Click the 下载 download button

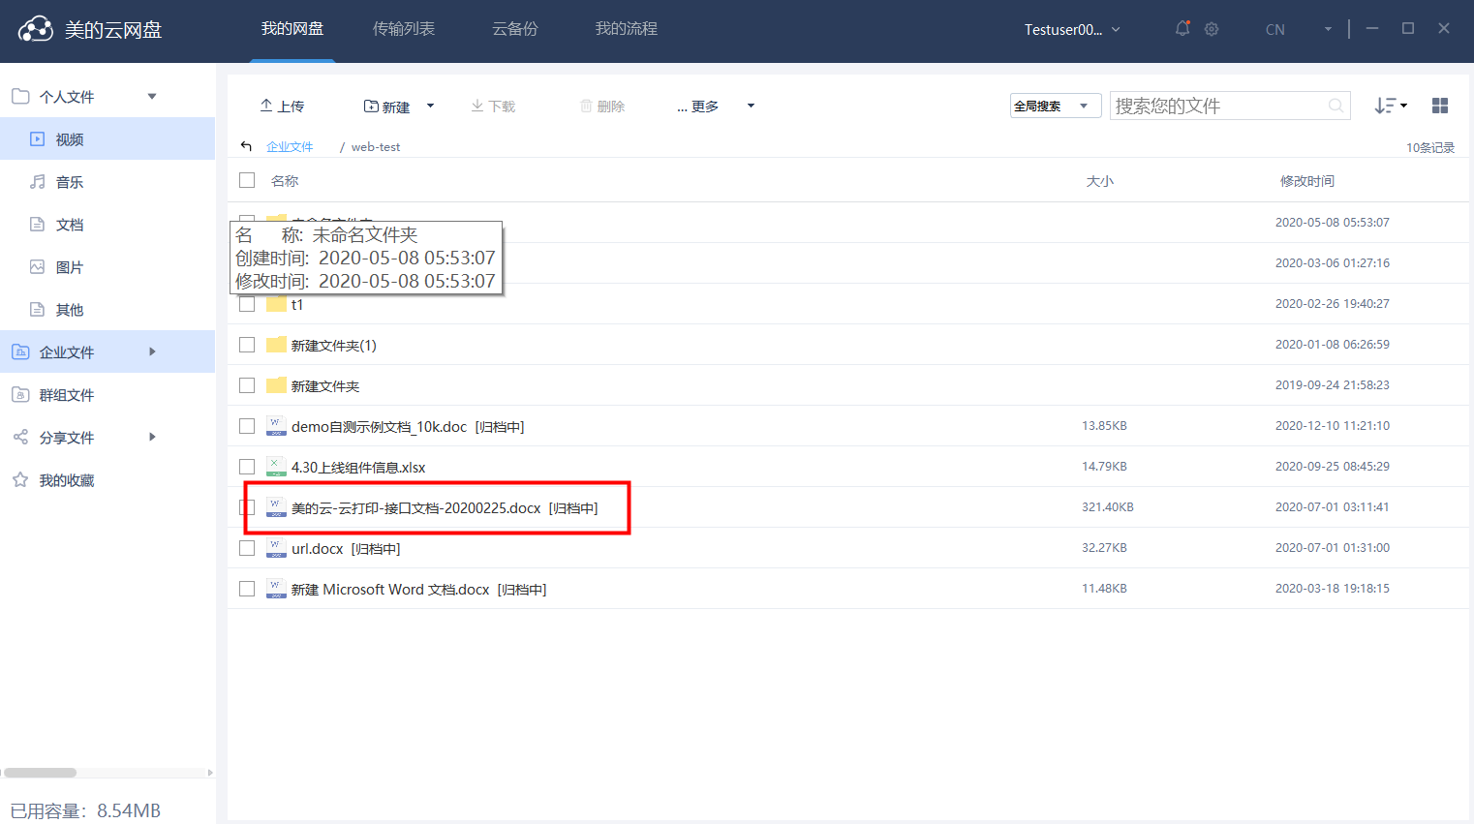tap(493, 106)
